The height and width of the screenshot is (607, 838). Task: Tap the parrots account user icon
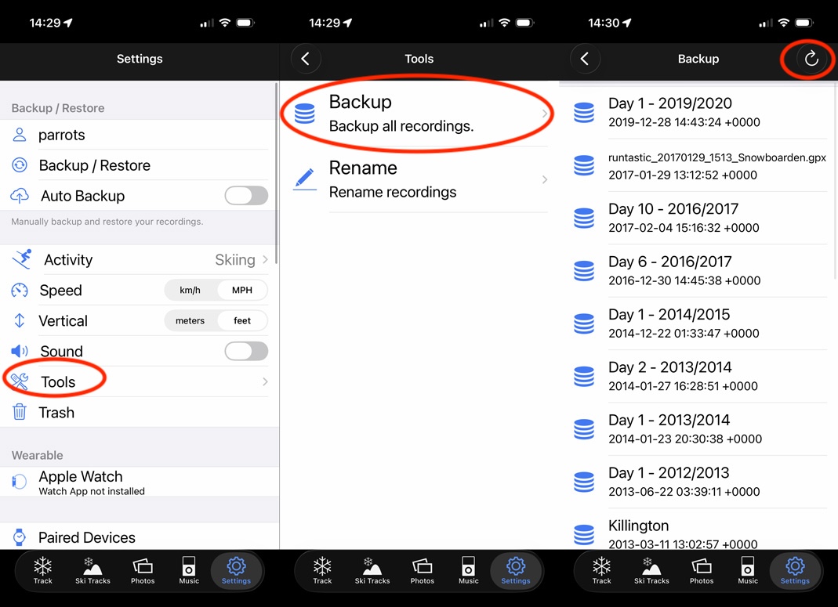tap(20, 135)
